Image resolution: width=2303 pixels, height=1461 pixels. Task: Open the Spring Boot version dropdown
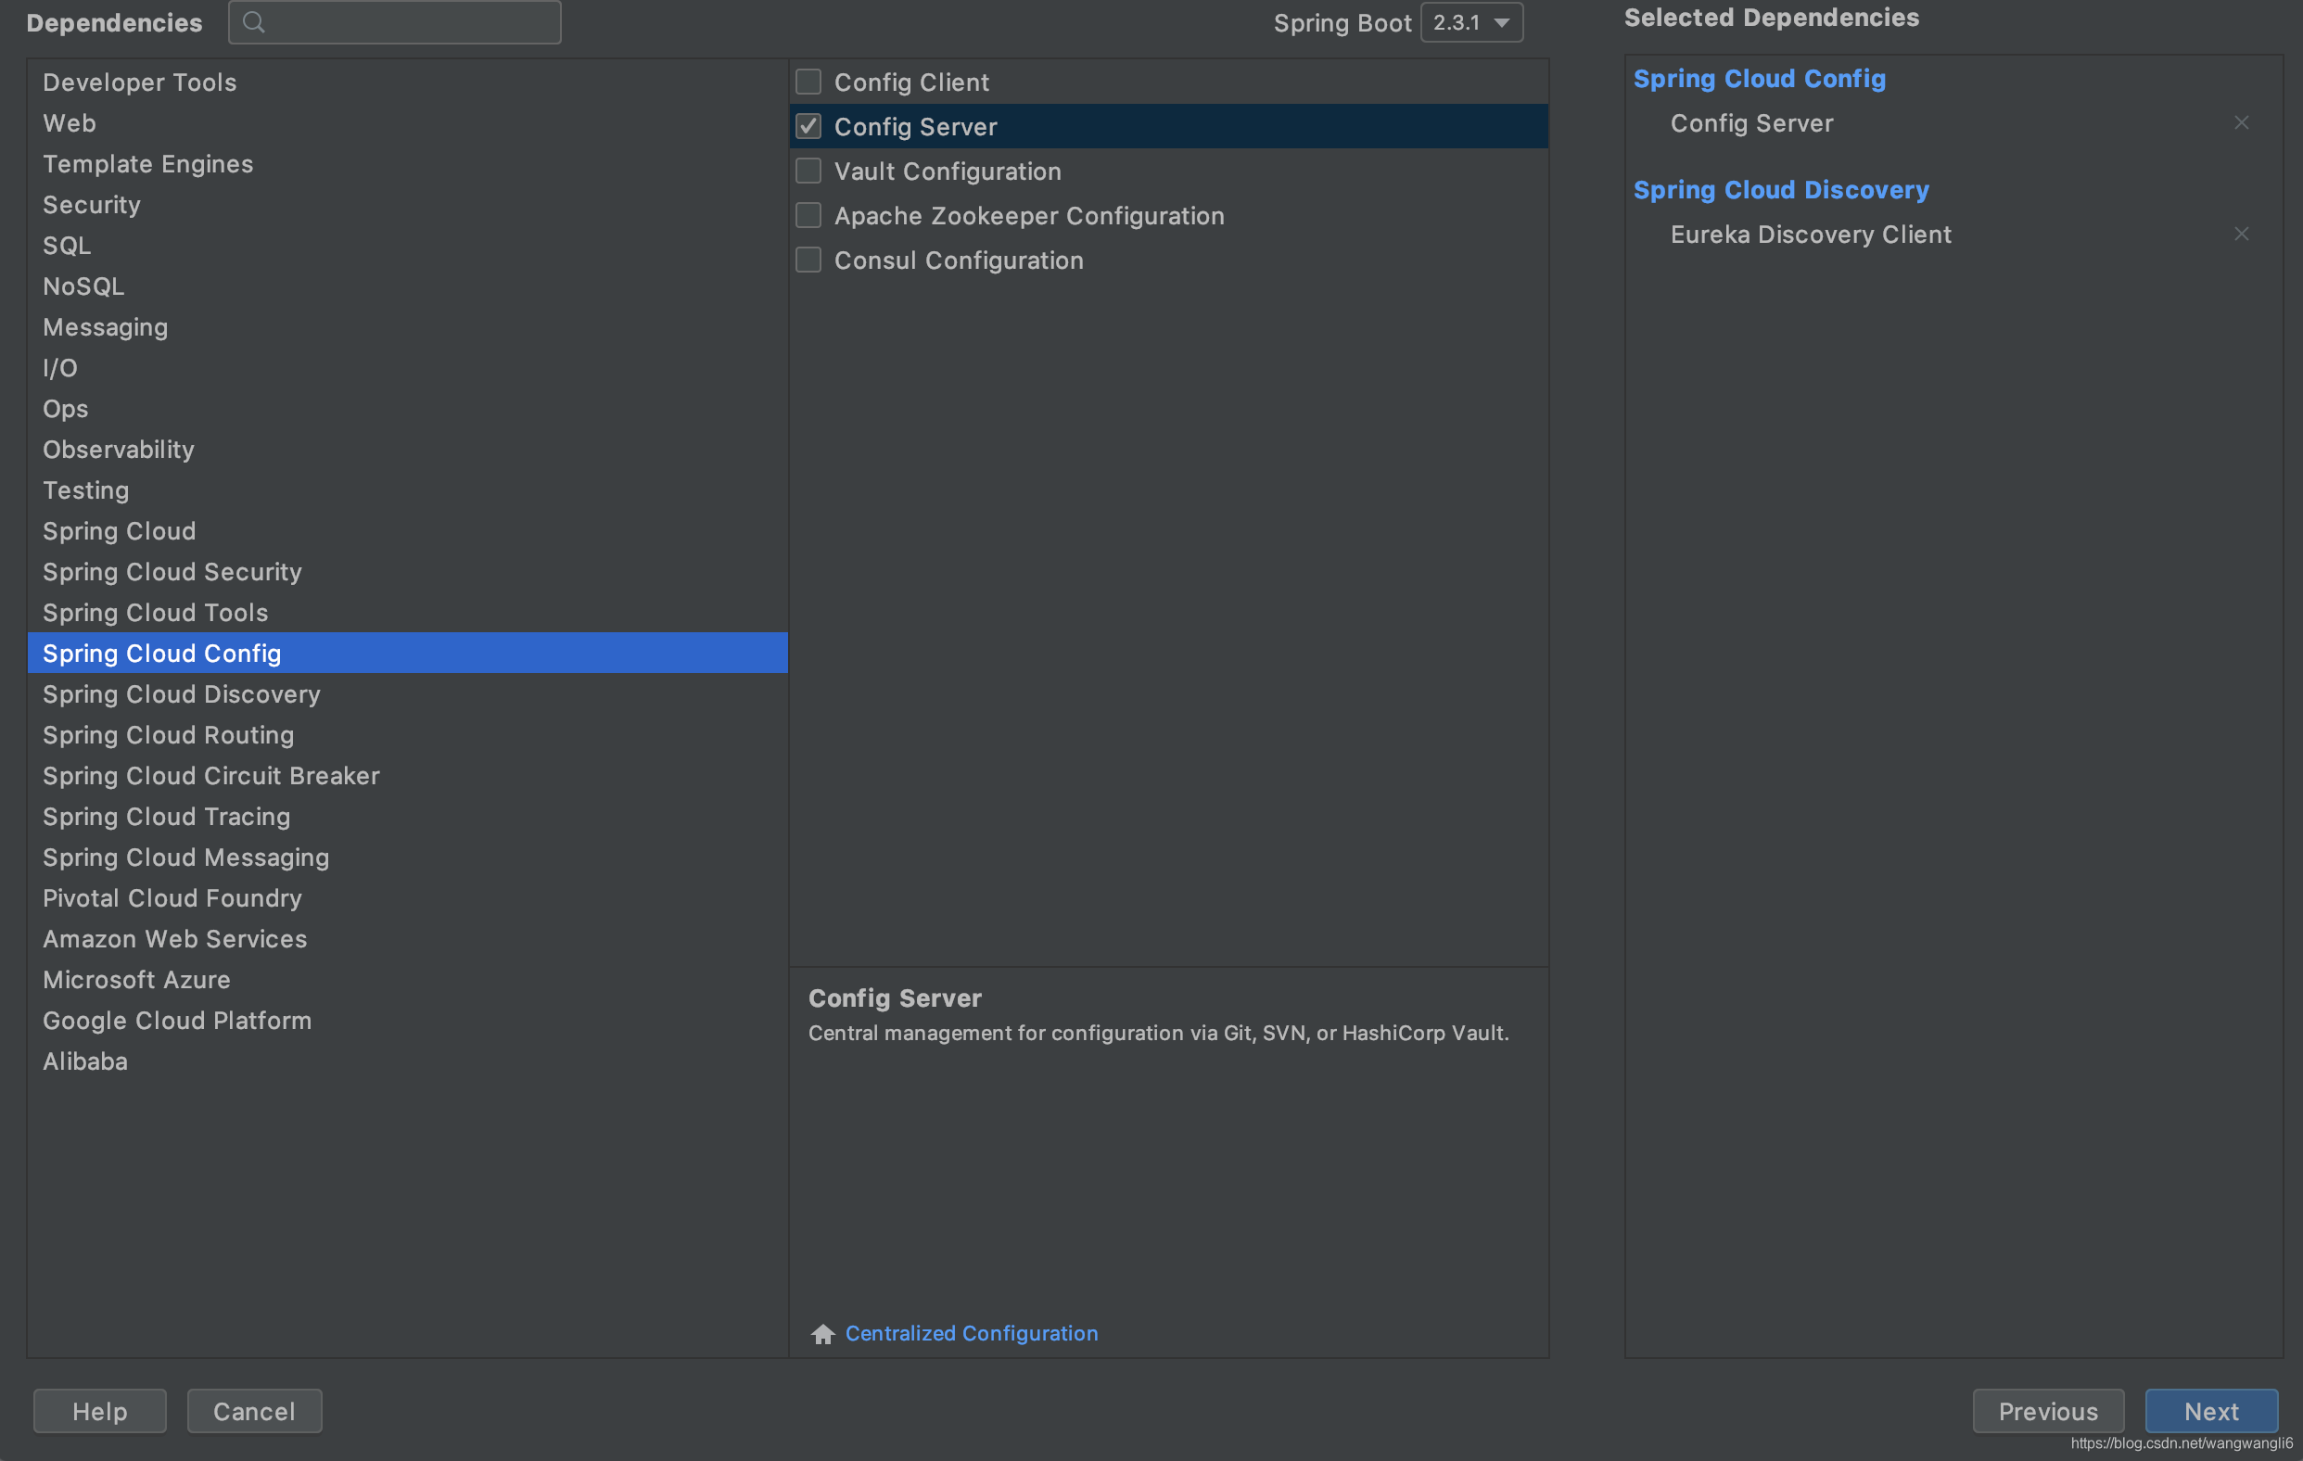click(1471, 23)
